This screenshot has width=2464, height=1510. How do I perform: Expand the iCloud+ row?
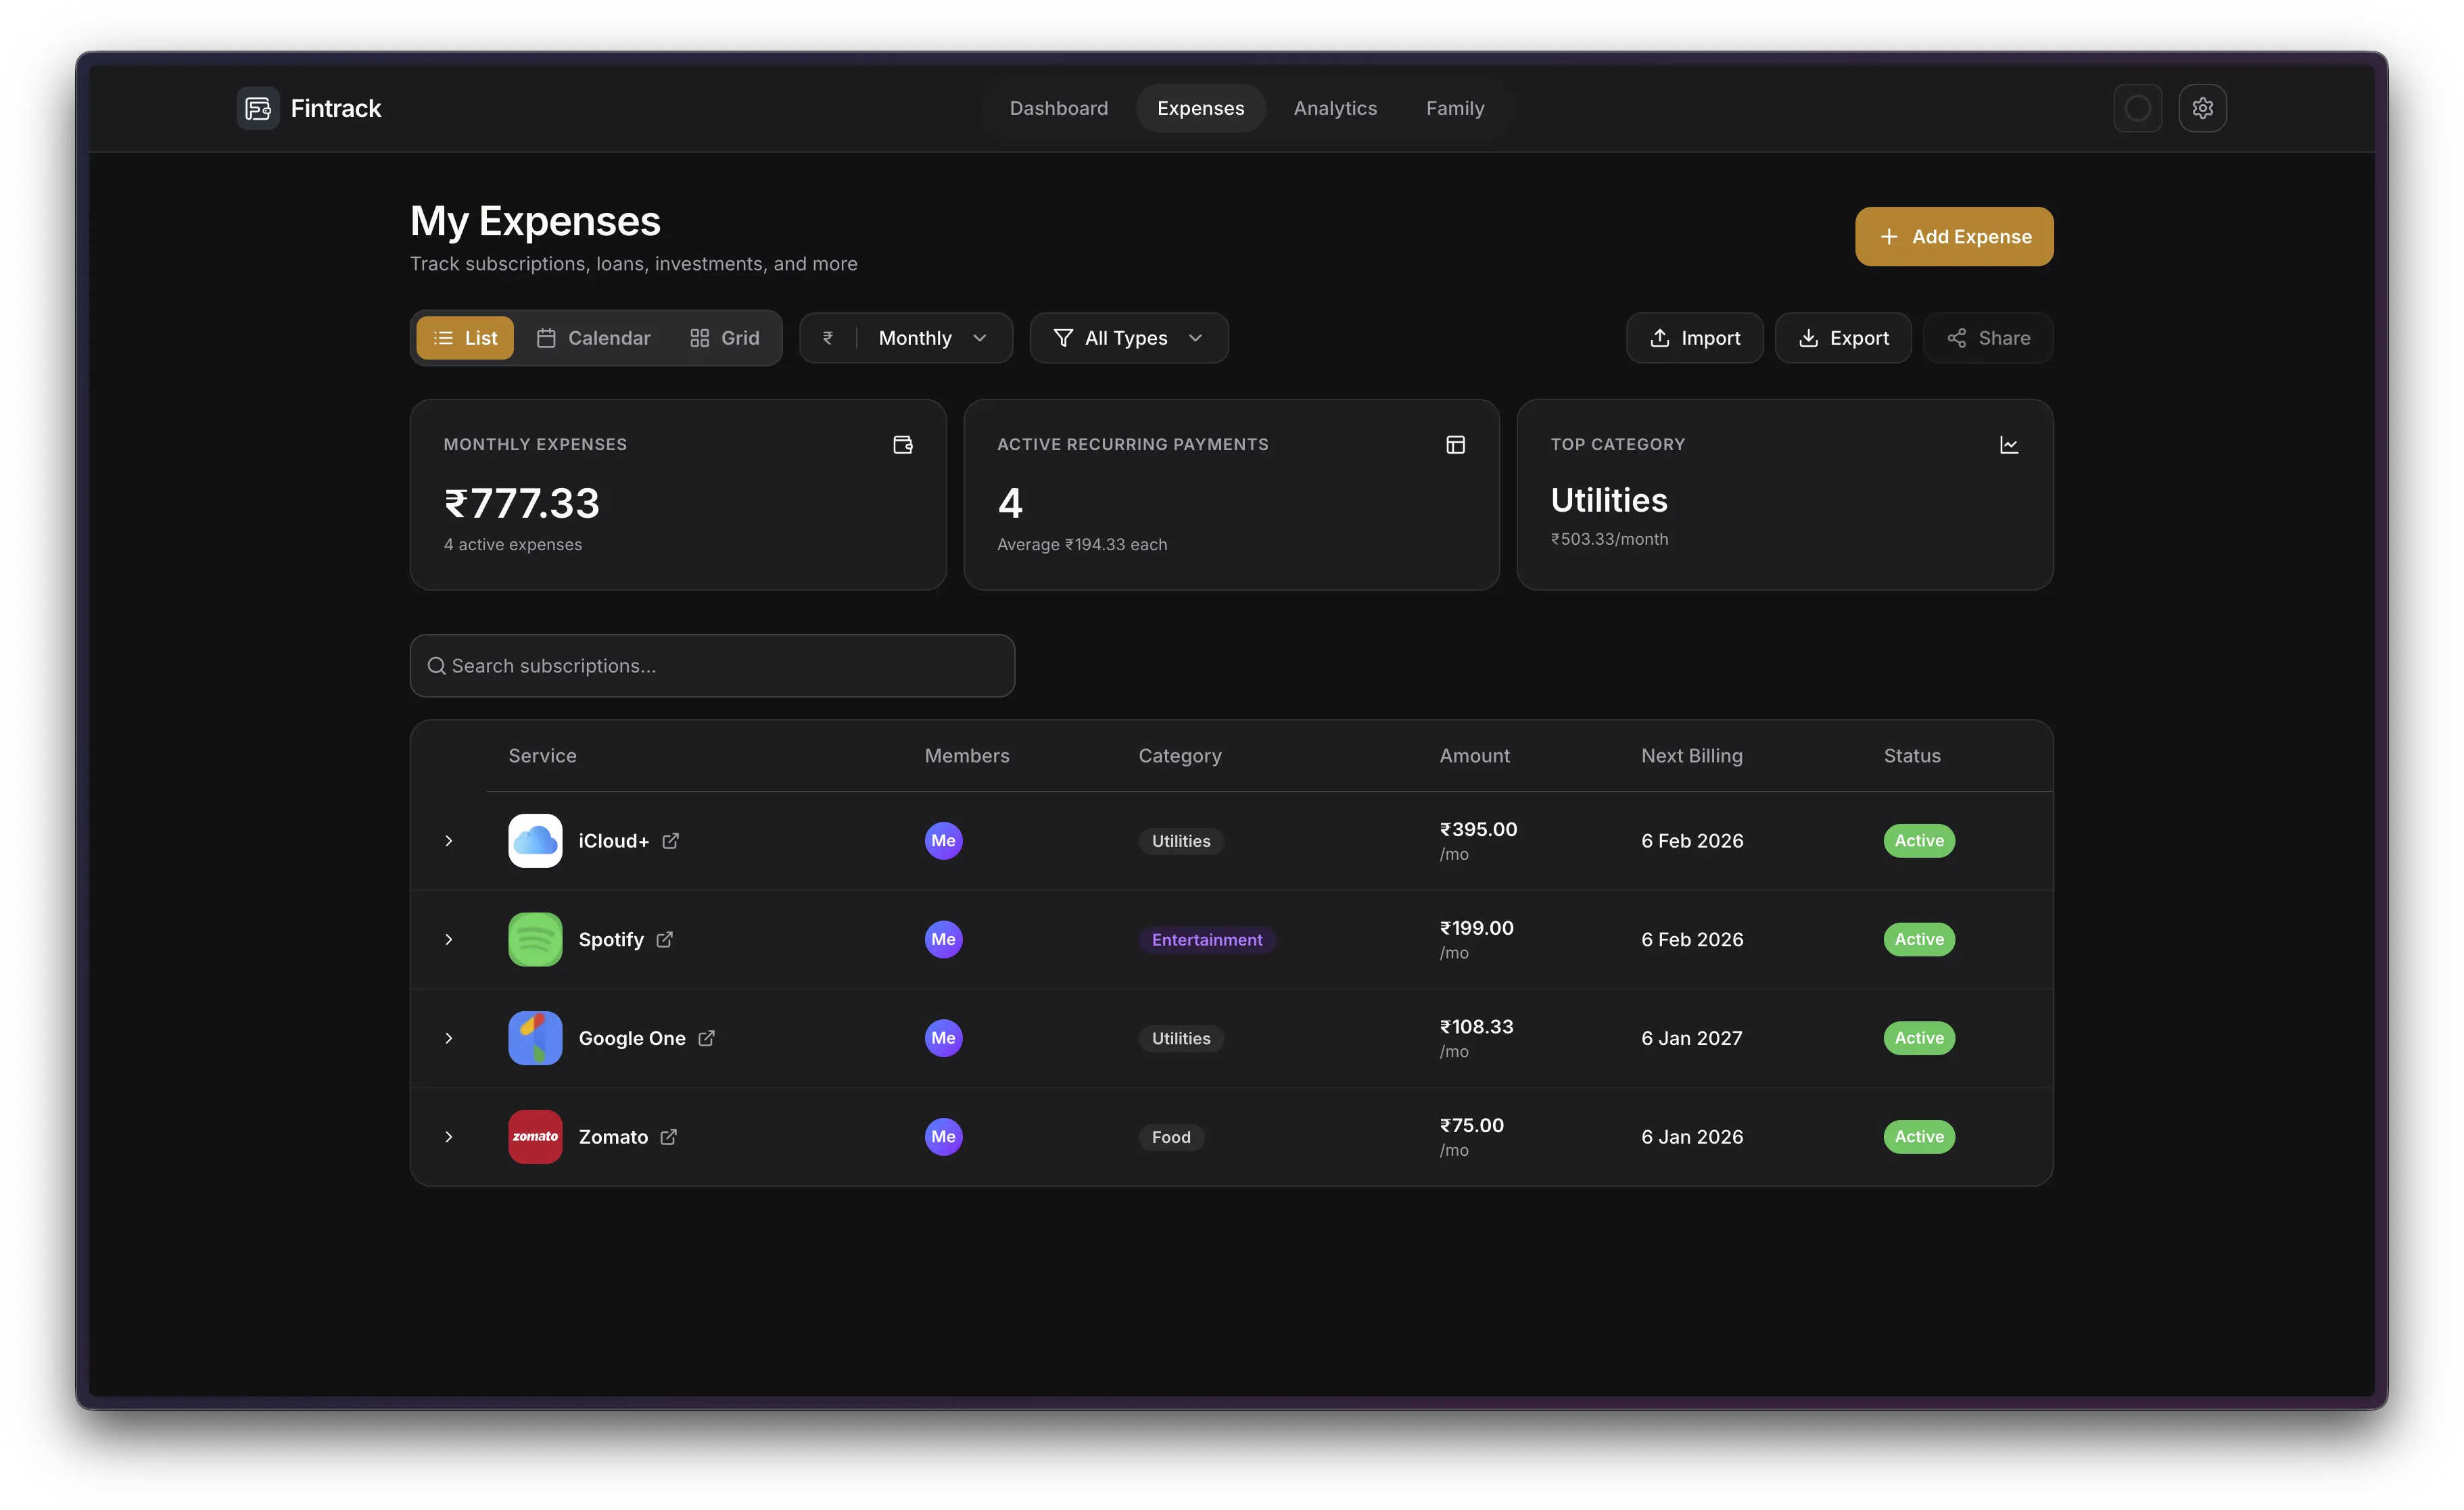pos(449,842)
